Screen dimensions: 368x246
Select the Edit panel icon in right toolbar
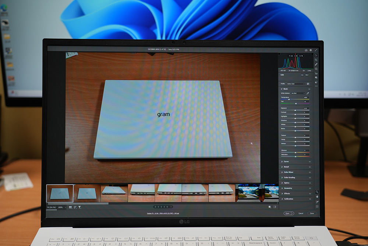(x=316, y=55)
